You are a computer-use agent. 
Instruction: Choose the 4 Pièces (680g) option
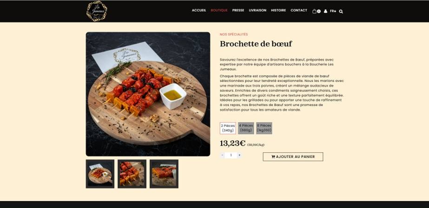click(x=246, y=128)
